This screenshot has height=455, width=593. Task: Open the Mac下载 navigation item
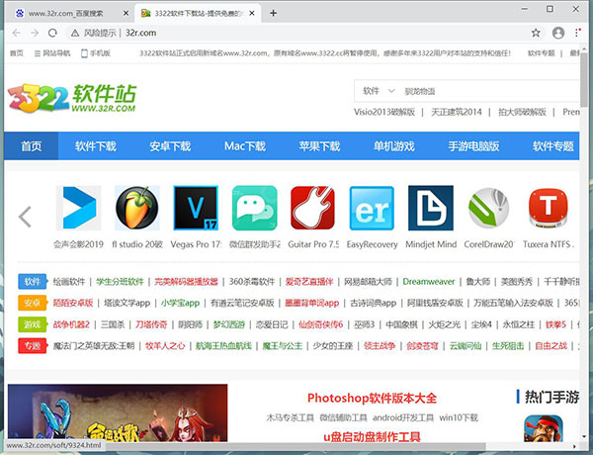click(245, 146)
